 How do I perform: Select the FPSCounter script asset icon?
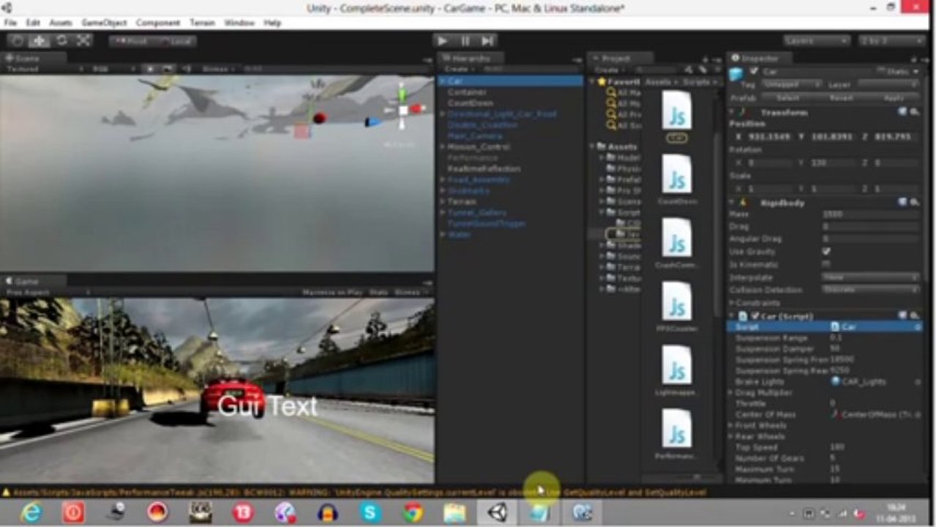677,301
